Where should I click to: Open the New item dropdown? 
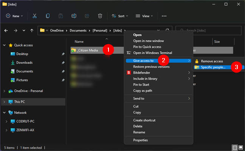14,16
